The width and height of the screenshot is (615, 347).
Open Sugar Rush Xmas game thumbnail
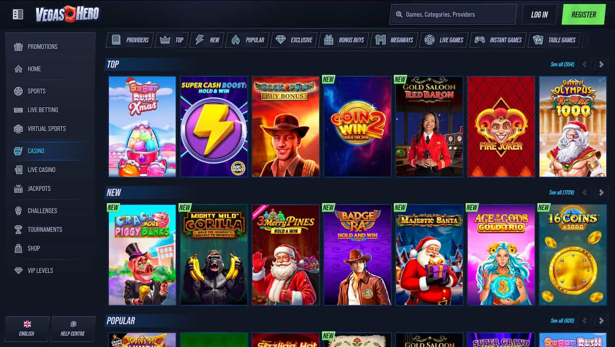pyautogui.click(x=142, y=127)
